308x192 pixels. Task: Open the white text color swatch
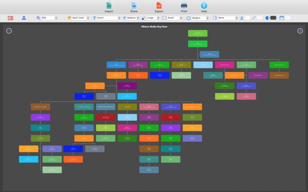[x=247, y=18]
